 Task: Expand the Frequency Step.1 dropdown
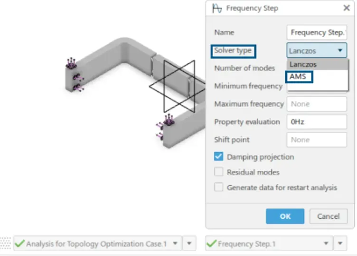click(x=326, y=244)
